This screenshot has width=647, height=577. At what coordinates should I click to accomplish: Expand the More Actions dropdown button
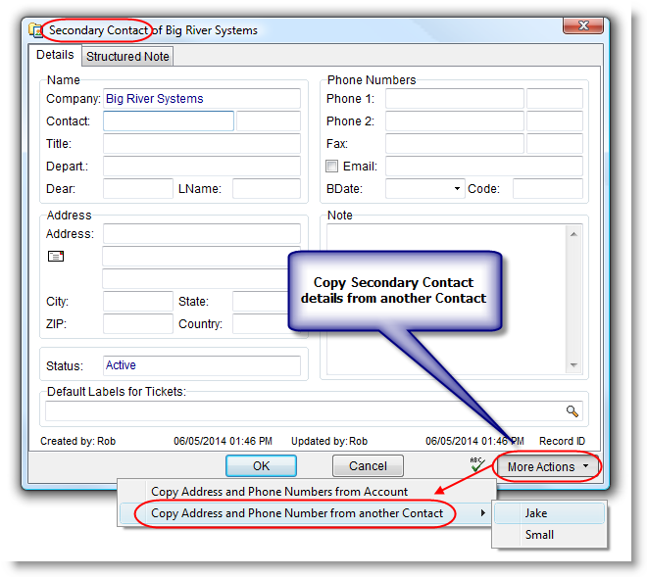click(x=548, y=466)
